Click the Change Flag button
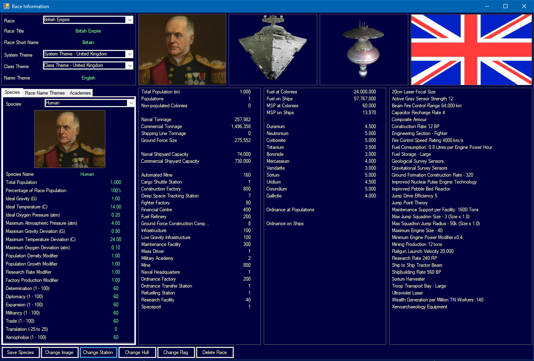Screen dimensions: 534x361 point(176,352)
